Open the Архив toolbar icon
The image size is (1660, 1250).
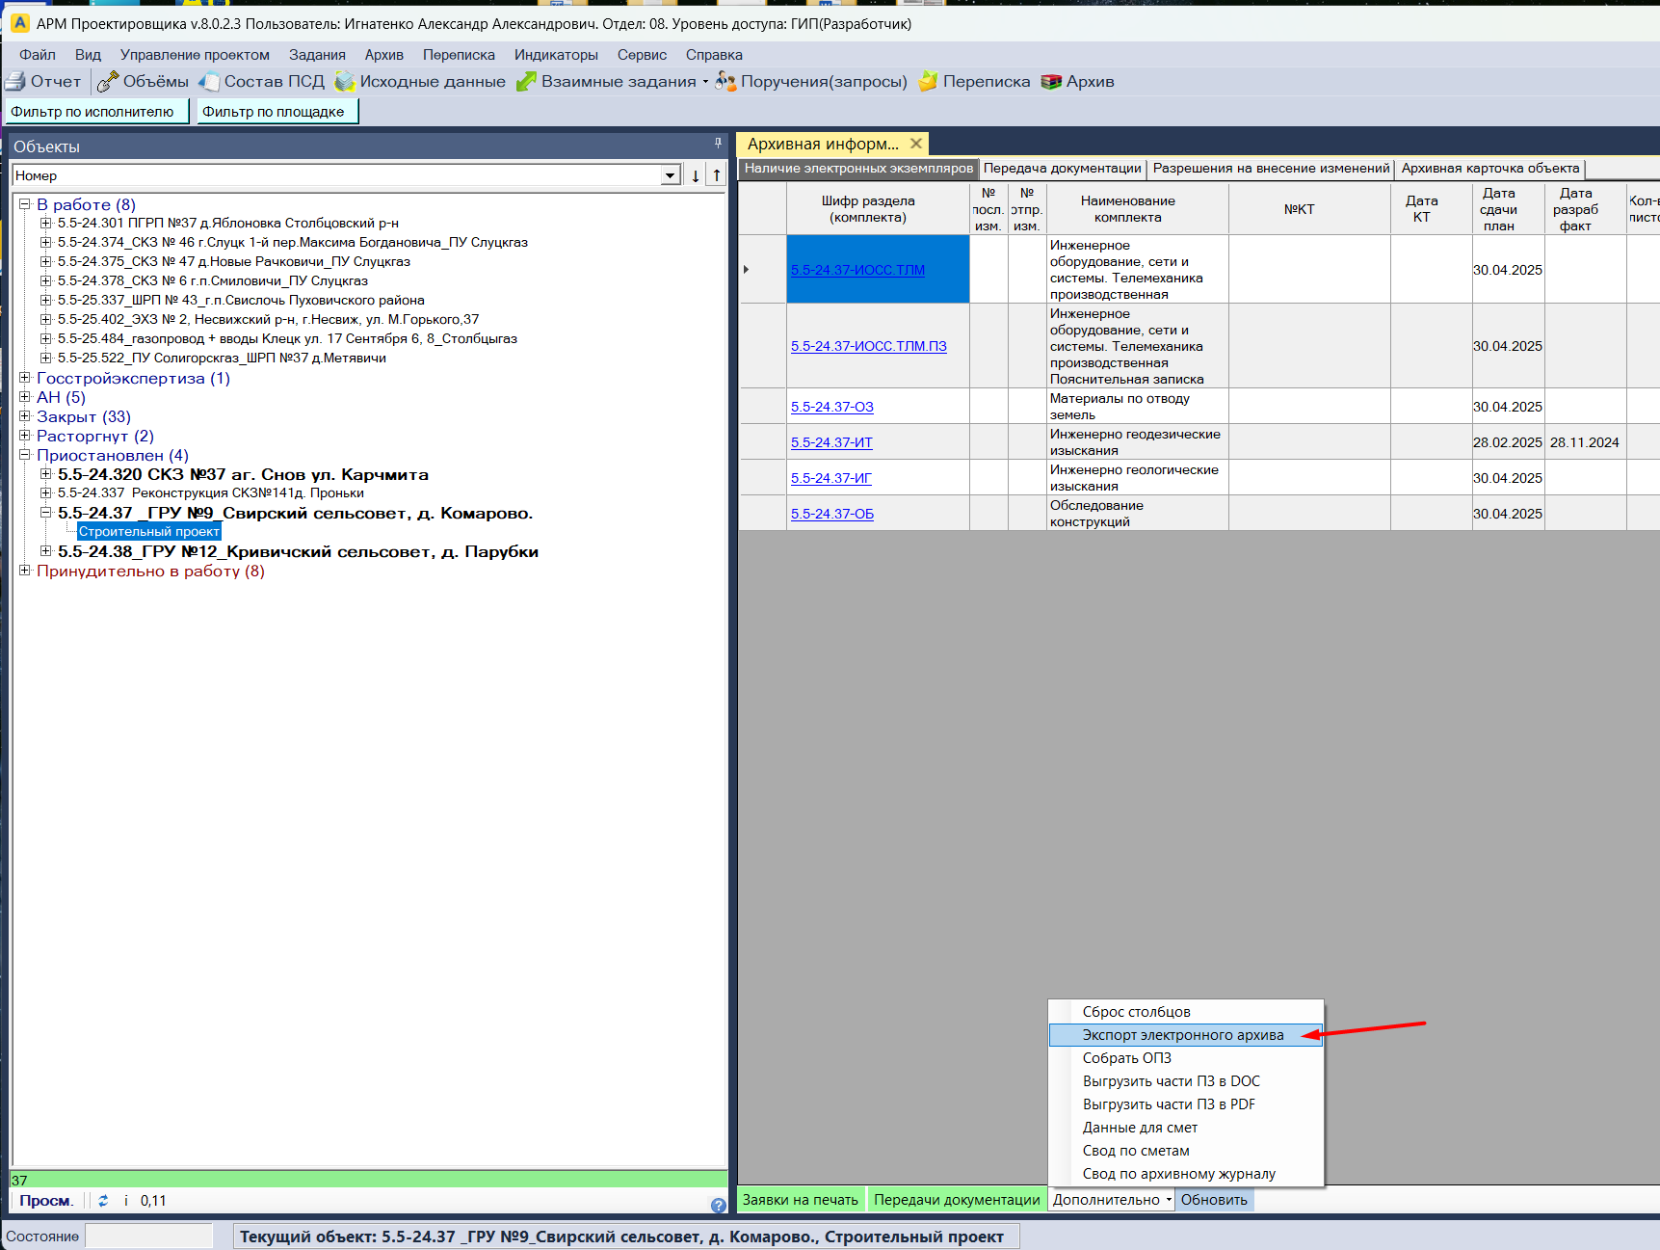pyautogui.click(x=1051, y=82)
